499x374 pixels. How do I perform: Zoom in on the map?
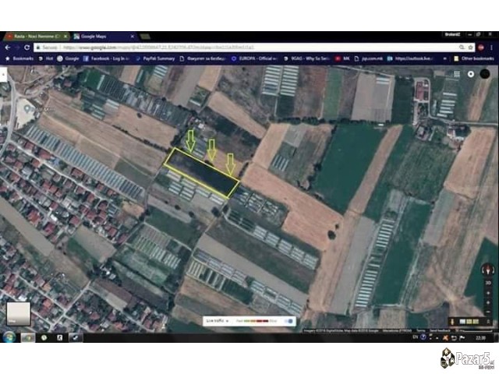[489, 293]
